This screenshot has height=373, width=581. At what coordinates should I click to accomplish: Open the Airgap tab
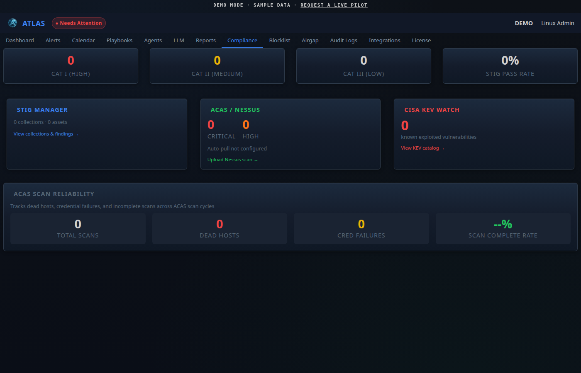tap(310, 40)
